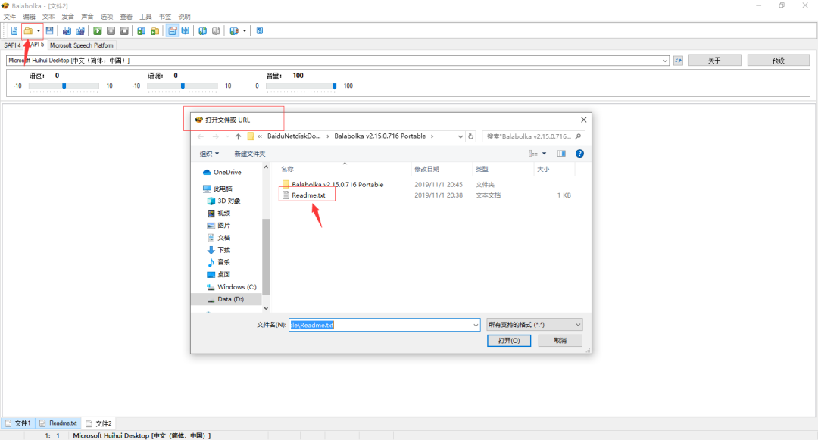Click the 打开(O) button

[509, 341]
